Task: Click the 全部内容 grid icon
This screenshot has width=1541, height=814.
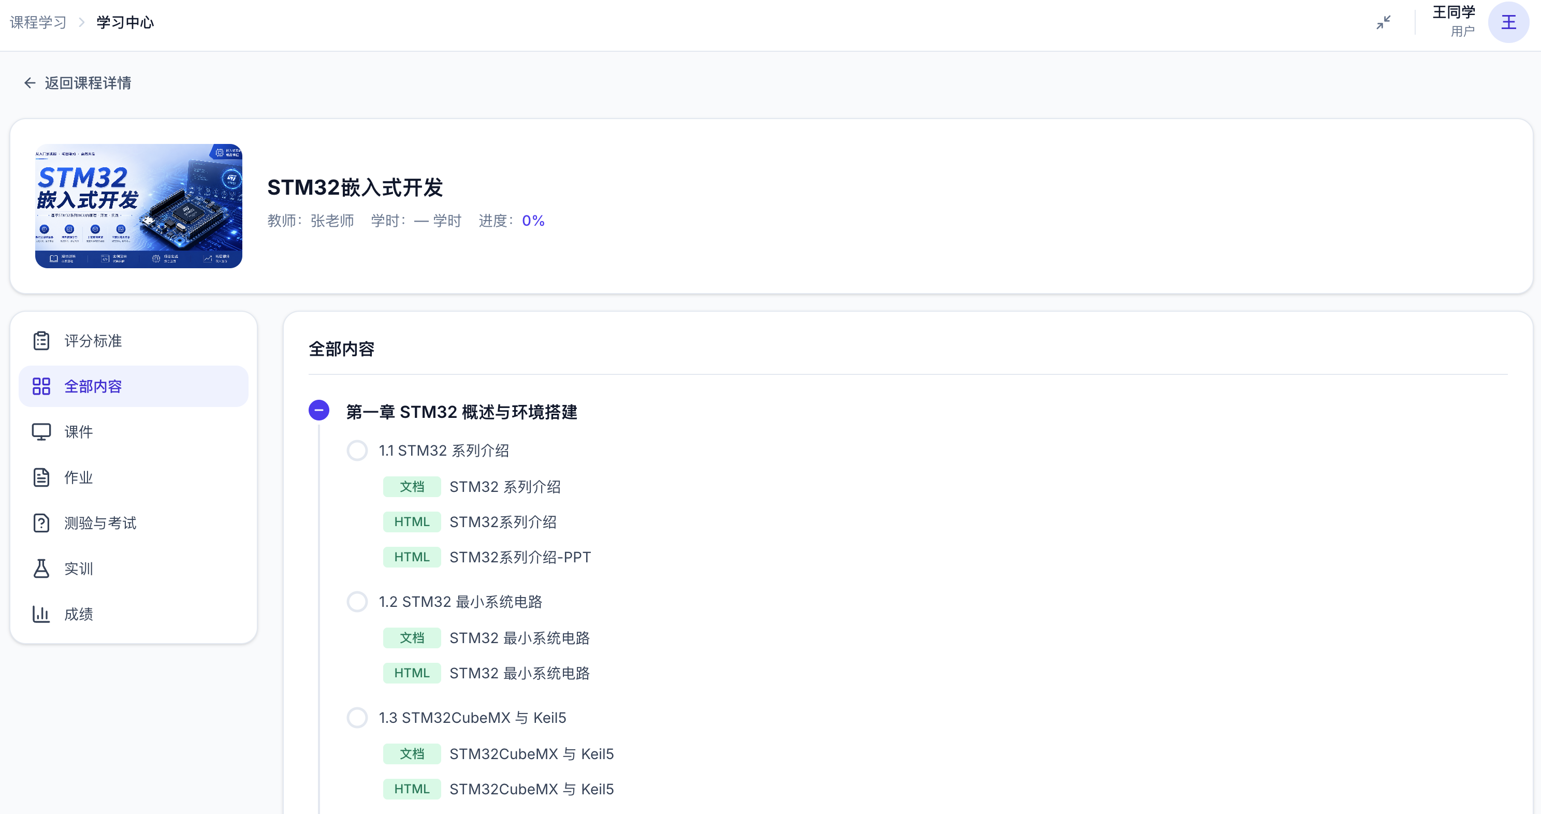Action: 41,386
